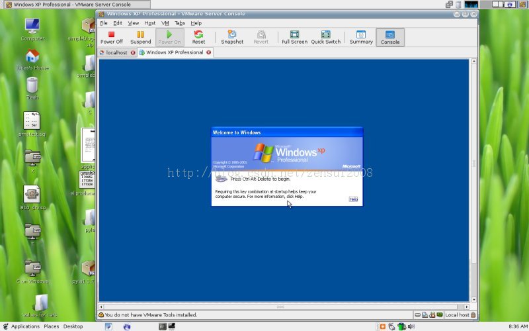The width and height of the screenshot is (529, 331).
Task: Click the vertical scrollbar up arrow
Action: 473,62
